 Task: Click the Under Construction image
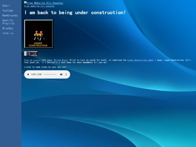(38, 34)
